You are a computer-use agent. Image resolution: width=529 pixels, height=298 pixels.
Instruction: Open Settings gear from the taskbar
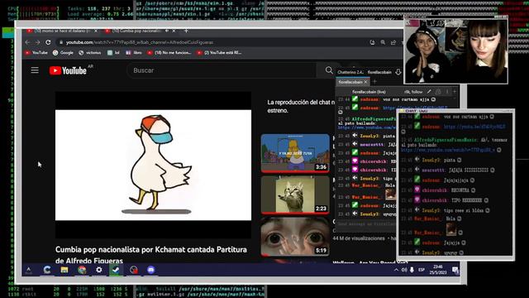click(99, 270)
